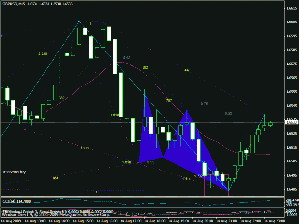Select the 0.52 ratio label
The image size is (299, 224).
(127, 58)
